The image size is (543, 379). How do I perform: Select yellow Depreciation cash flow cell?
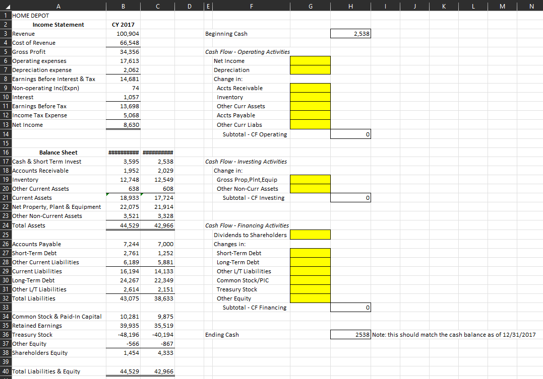point(310,70)
